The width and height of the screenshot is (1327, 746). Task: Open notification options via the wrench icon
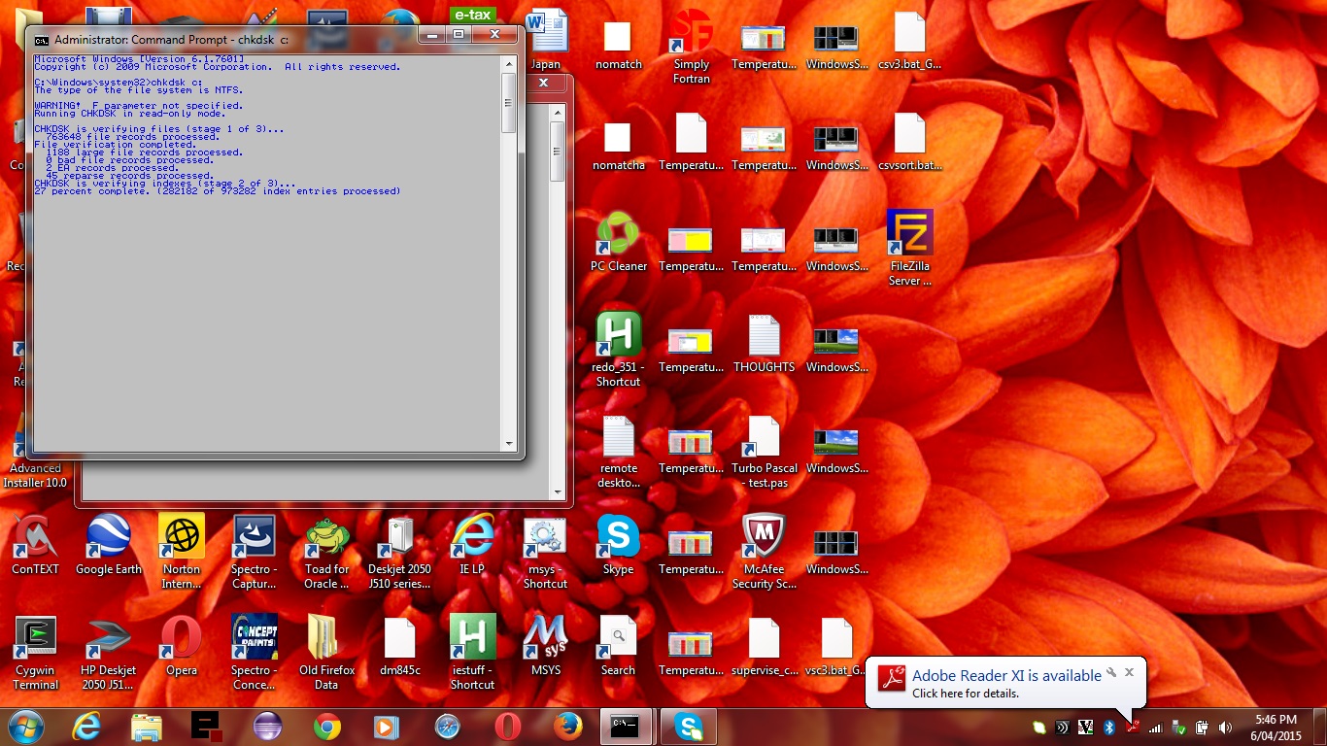(x=1111, y=672)
